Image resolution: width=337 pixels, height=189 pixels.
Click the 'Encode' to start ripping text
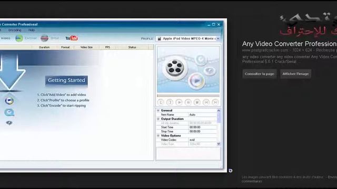click(x=62, y=106)
